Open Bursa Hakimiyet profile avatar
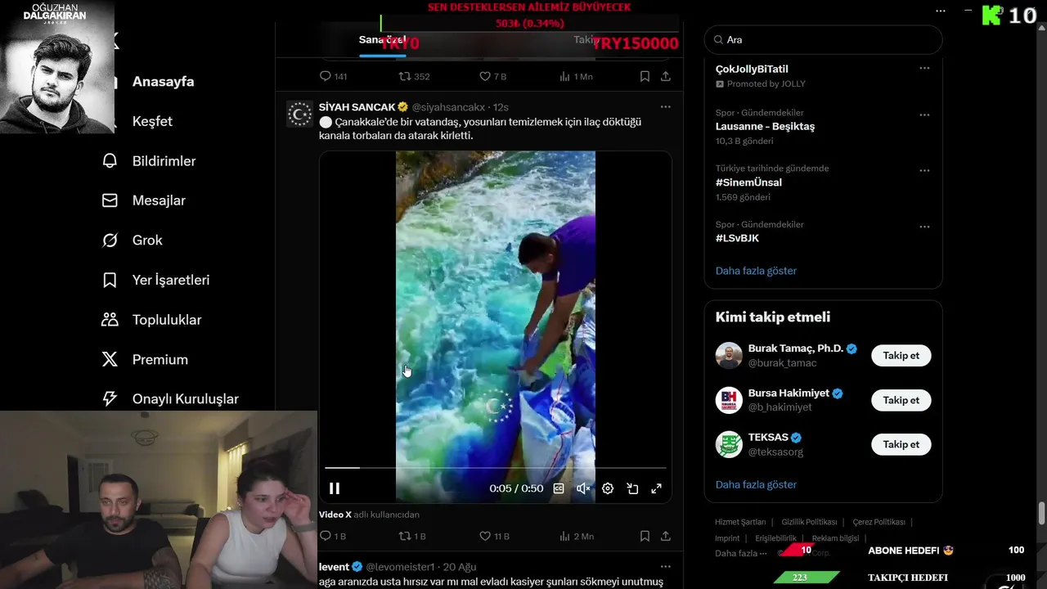The width and height of the screenshot is (1047, 589). (x=729, y=400)
